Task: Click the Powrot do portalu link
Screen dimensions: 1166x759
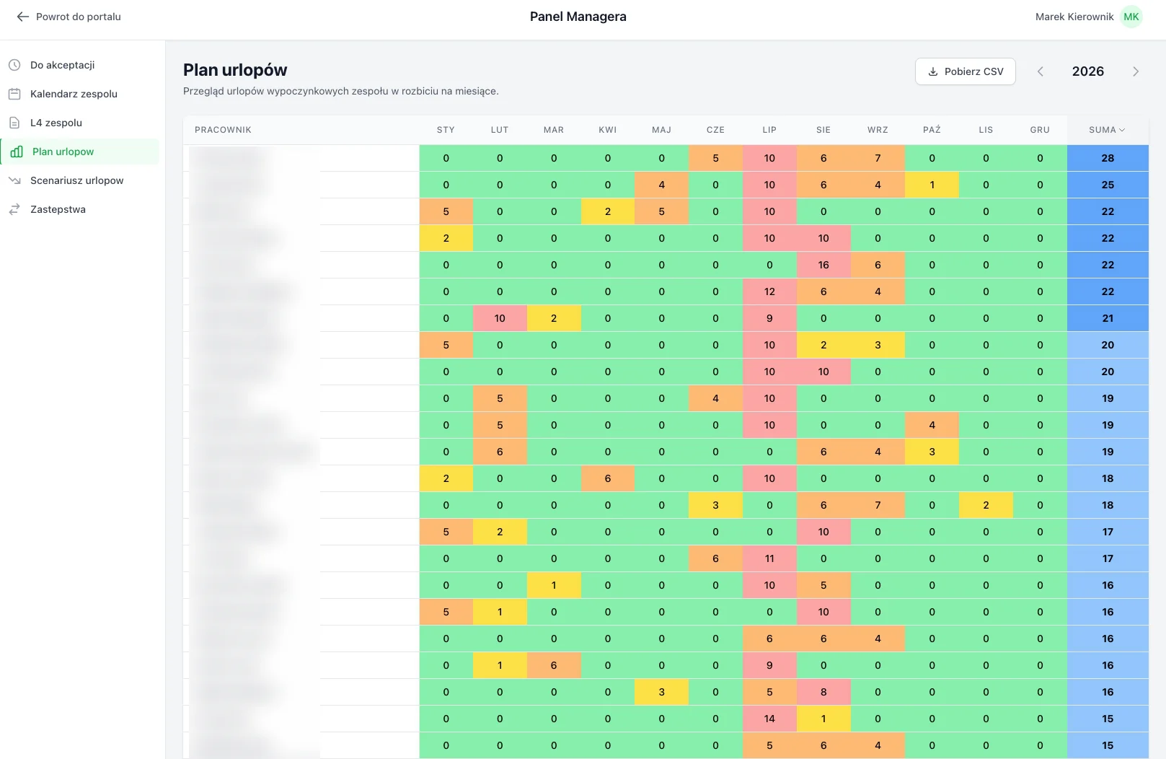Action: [78, 17]
